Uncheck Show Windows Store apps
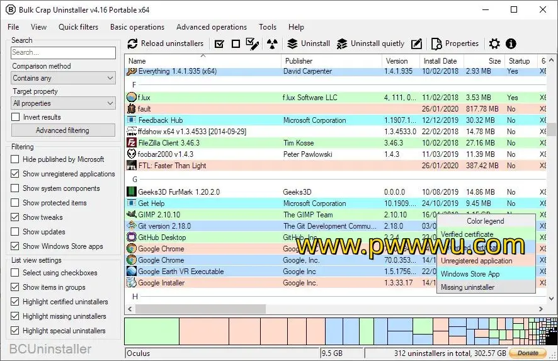The image size is (558, 361). pyautogui.click(x=16, y=246)
